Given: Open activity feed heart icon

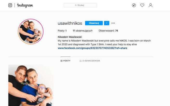Looking at the screenshot, I should (142, 5).
